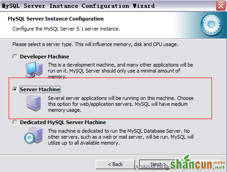Proceed with the Next button

coord(158,164)
